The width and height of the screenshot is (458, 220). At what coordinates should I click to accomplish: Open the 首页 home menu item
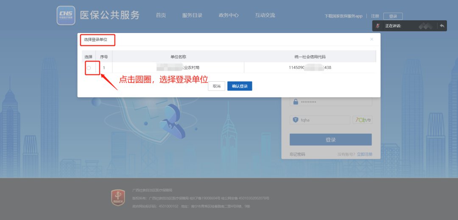161,15
